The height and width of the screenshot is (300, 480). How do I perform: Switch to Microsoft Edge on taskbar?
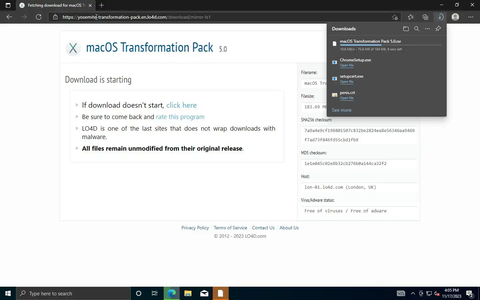(171, 293)
